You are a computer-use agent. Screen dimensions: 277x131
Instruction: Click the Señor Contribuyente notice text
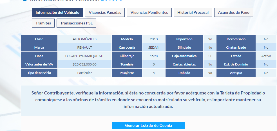pos(148,100)
